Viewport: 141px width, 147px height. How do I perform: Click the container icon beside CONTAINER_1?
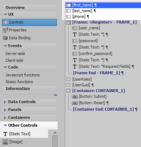[x=68, y=91]
